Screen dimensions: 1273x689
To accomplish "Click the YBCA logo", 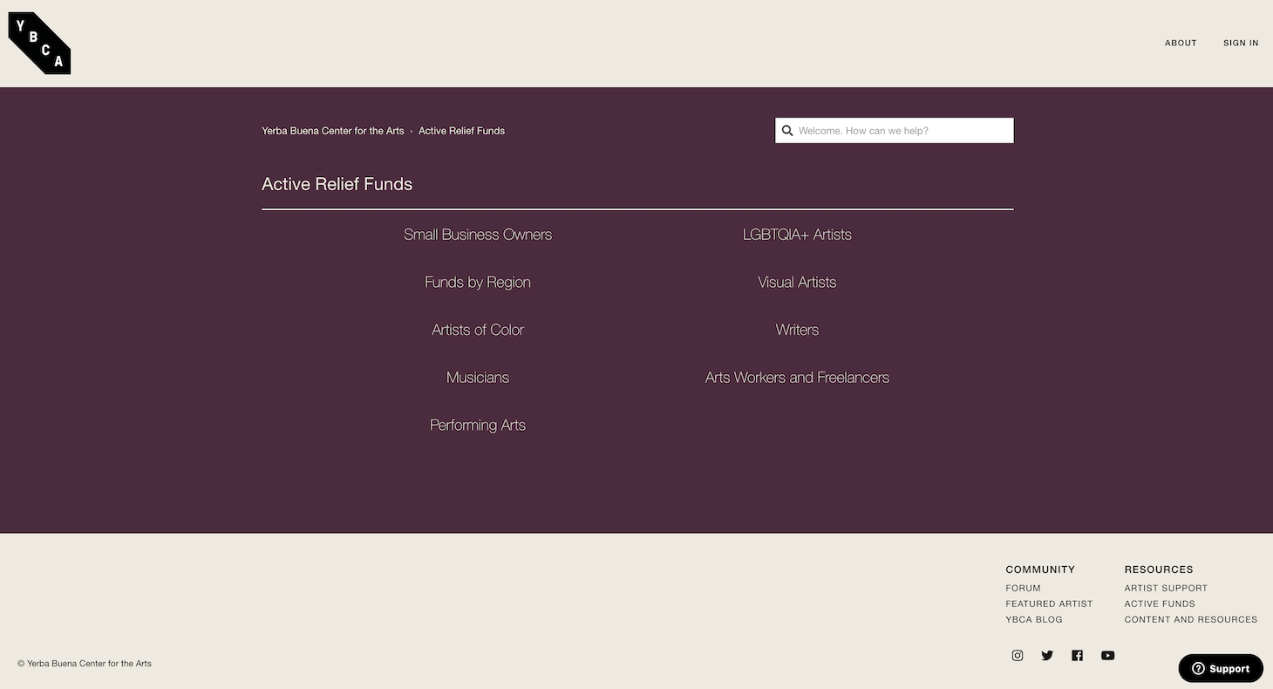I will point(39,44).
